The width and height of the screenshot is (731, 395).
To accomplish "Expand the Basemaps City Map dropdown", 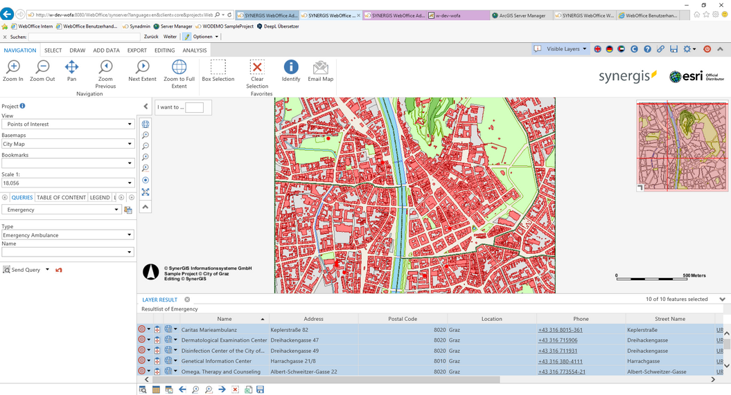I will [x=67, y=144].
